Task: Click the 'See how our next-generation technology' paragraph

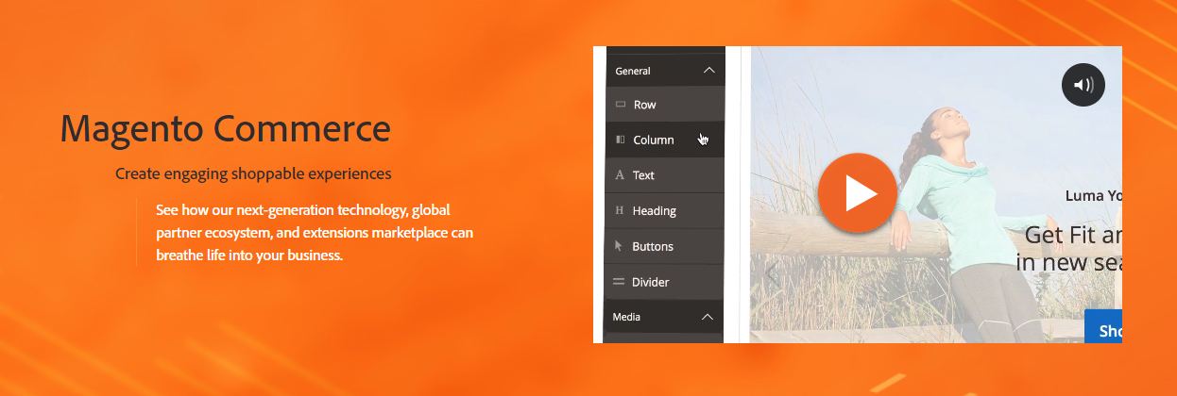Action: [x=315, y=232]
